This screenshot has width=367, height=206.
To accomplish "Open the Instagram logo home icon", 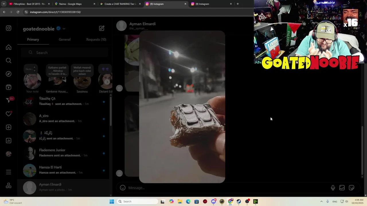I will coord(9,28).
